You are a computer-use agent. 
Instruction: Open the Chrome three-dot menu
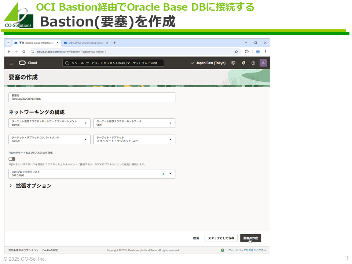tap(265, 52)
